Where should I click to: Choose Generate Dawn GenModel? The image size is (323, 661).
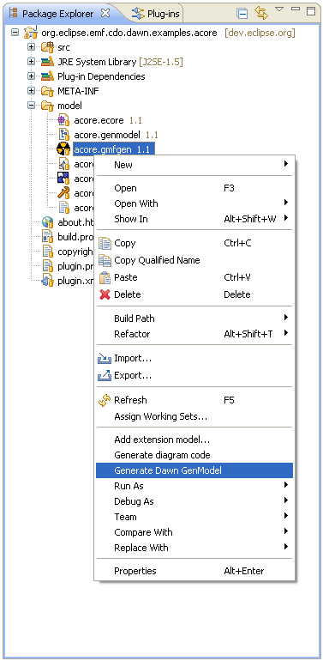click(194, 470)
